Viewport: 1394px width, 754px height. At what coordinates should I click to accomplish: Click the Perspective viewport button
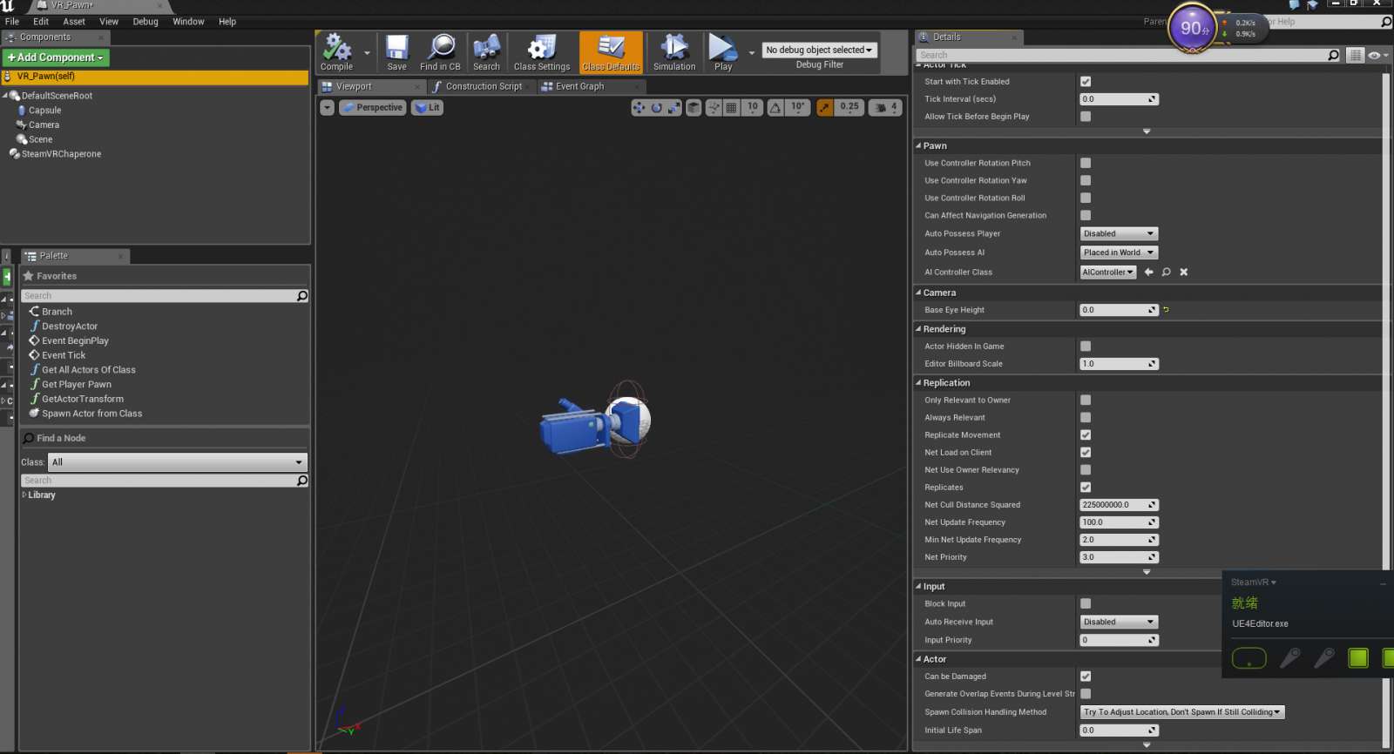[373, 108]
